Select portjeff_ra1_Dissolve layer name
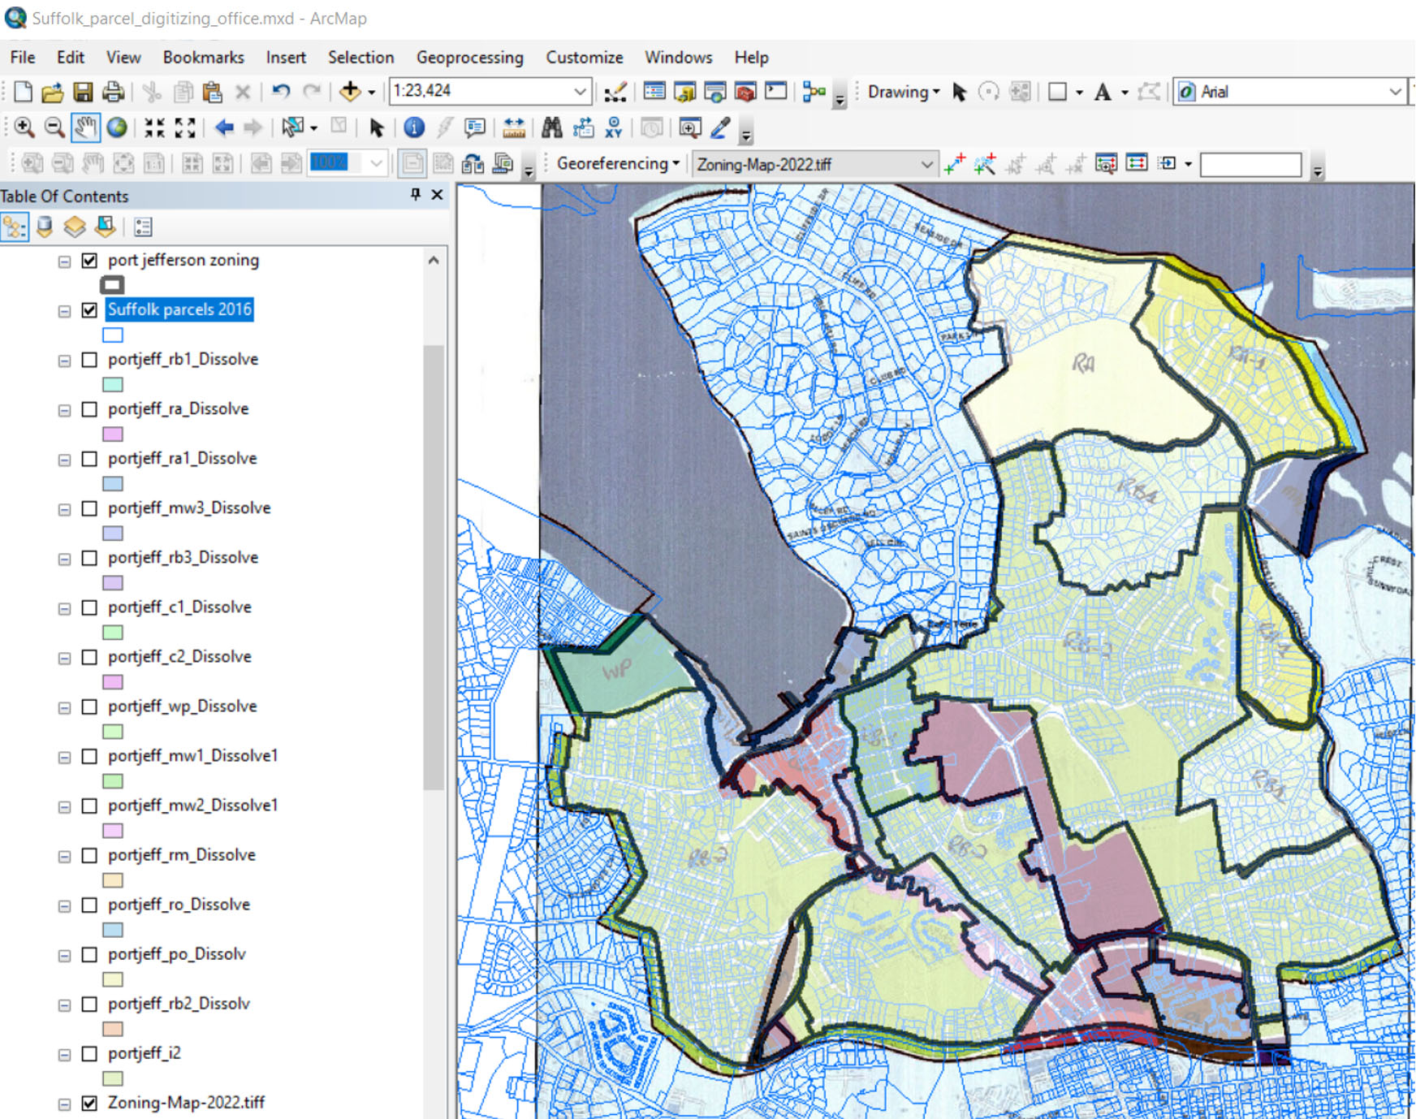Viewport: 1416px width, 1119px height. (x=182, y=459)
